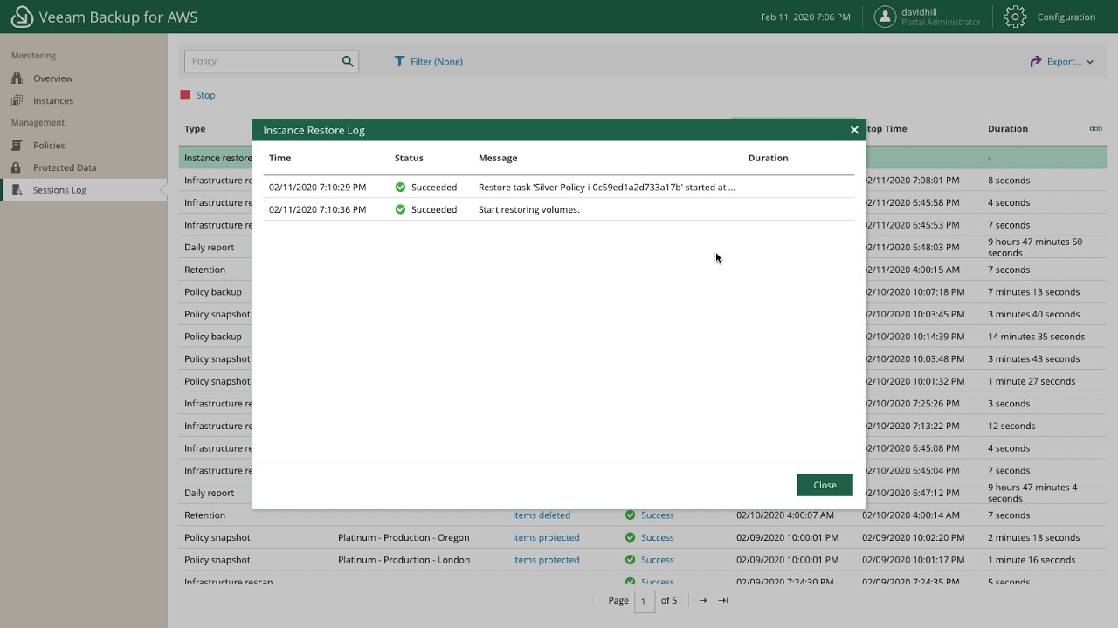Click the davidhill username in header
The image size is (1118, 628).
[919, 12]
